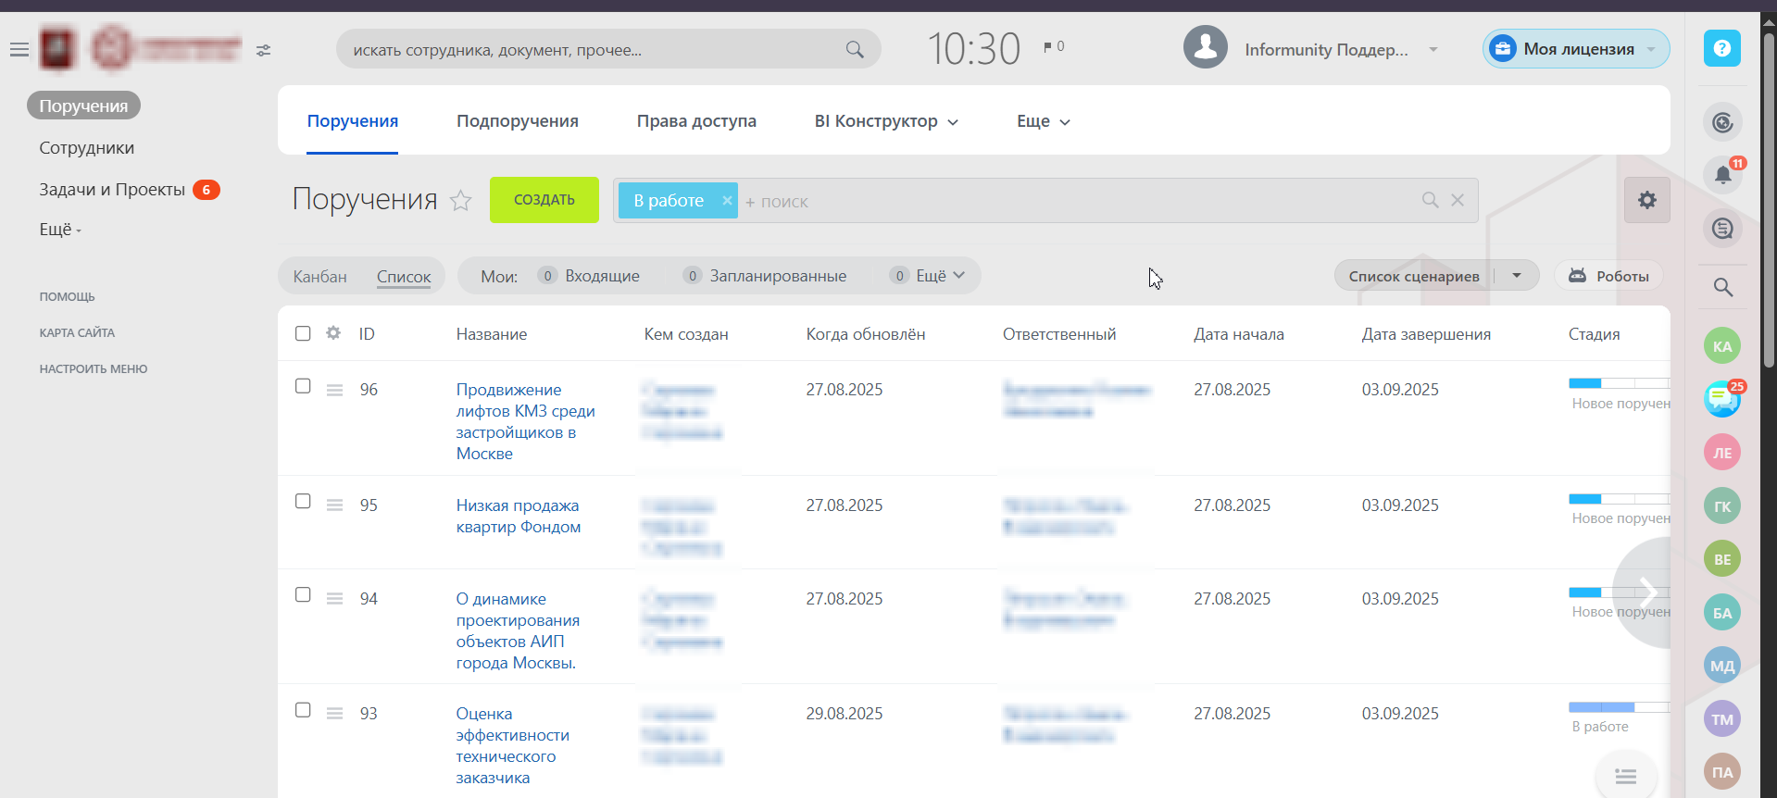
Task: Click the green СОЗДАТЬ button
Action: coord(544,200)
